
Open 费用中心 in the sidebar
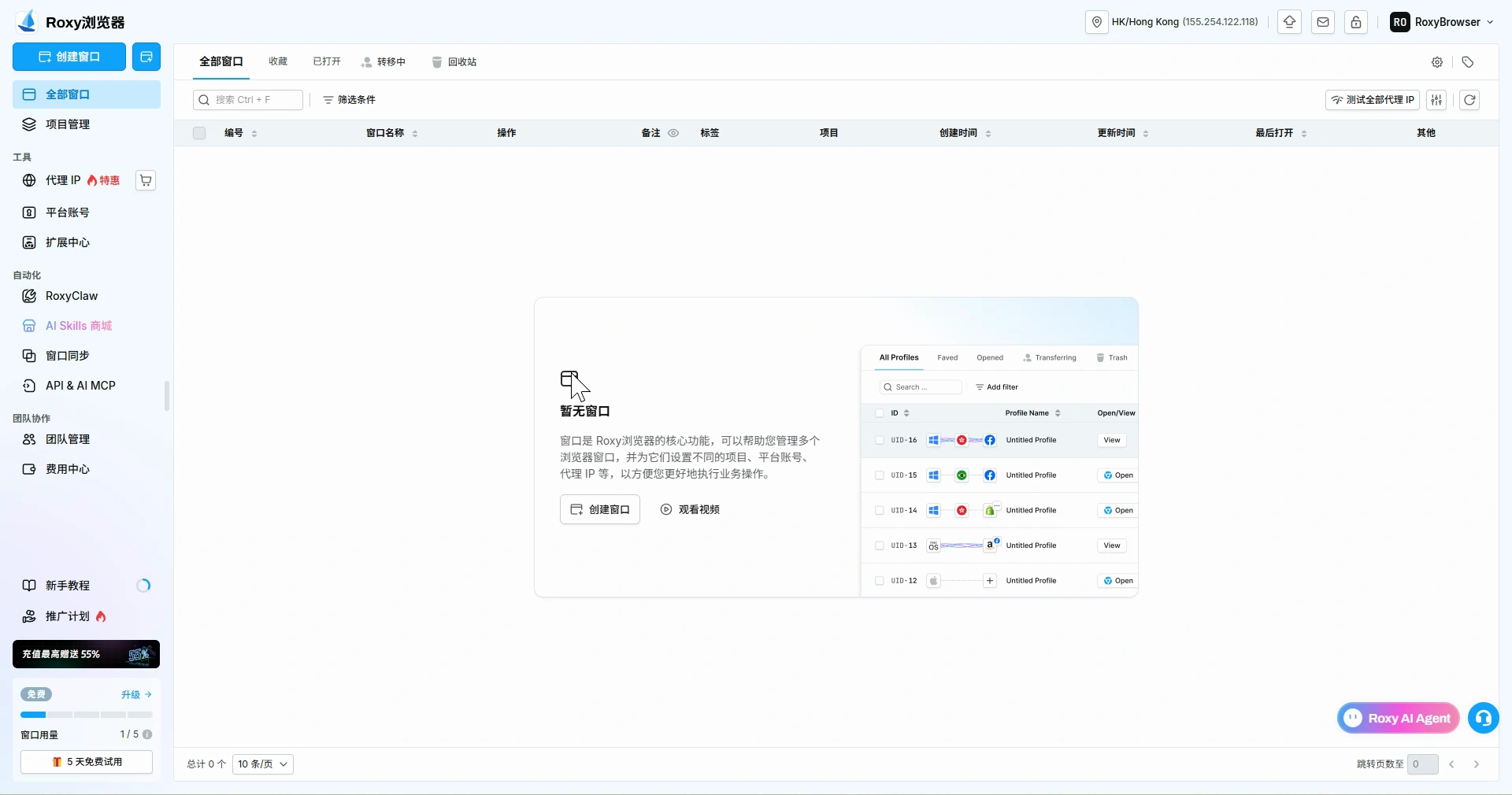pos(87,469)
